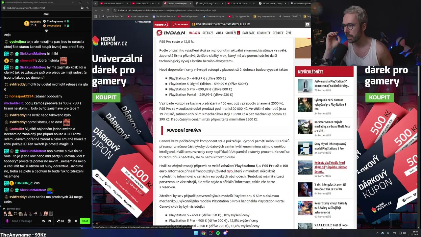
Task: Open volume icon in system tray
Action: pyautogui.click(x=404, y=233)
